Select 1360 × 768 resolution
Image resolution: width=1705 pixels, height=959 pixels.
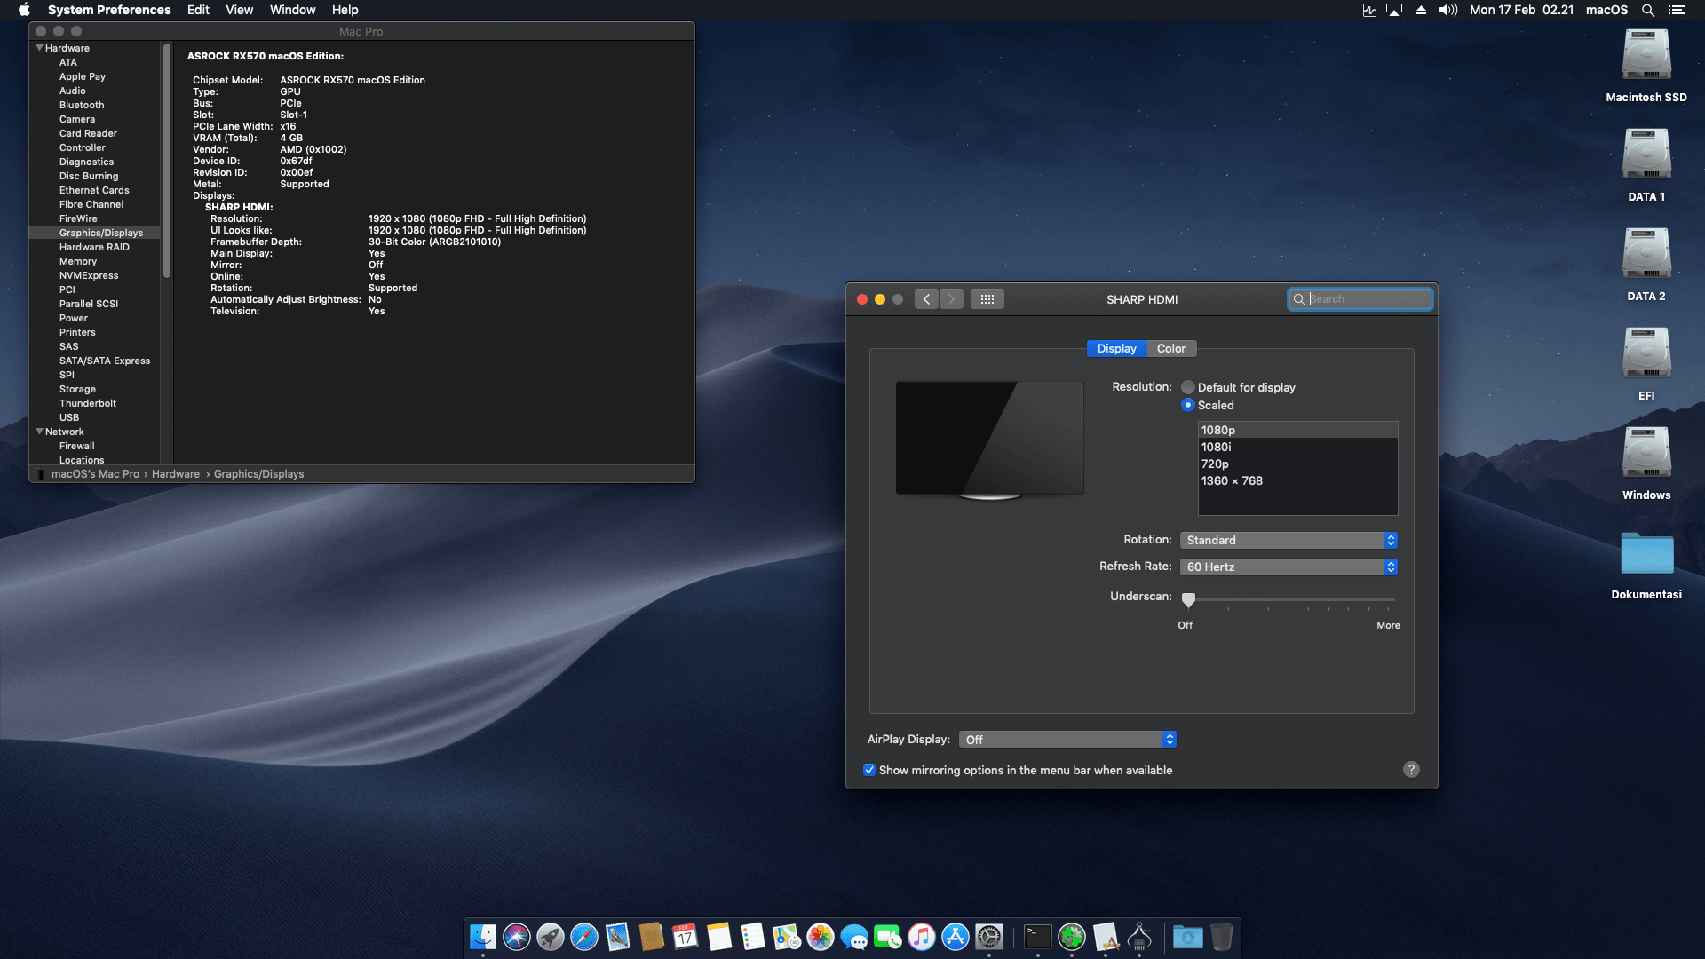pyautogui.click(x=1297, y=480)
